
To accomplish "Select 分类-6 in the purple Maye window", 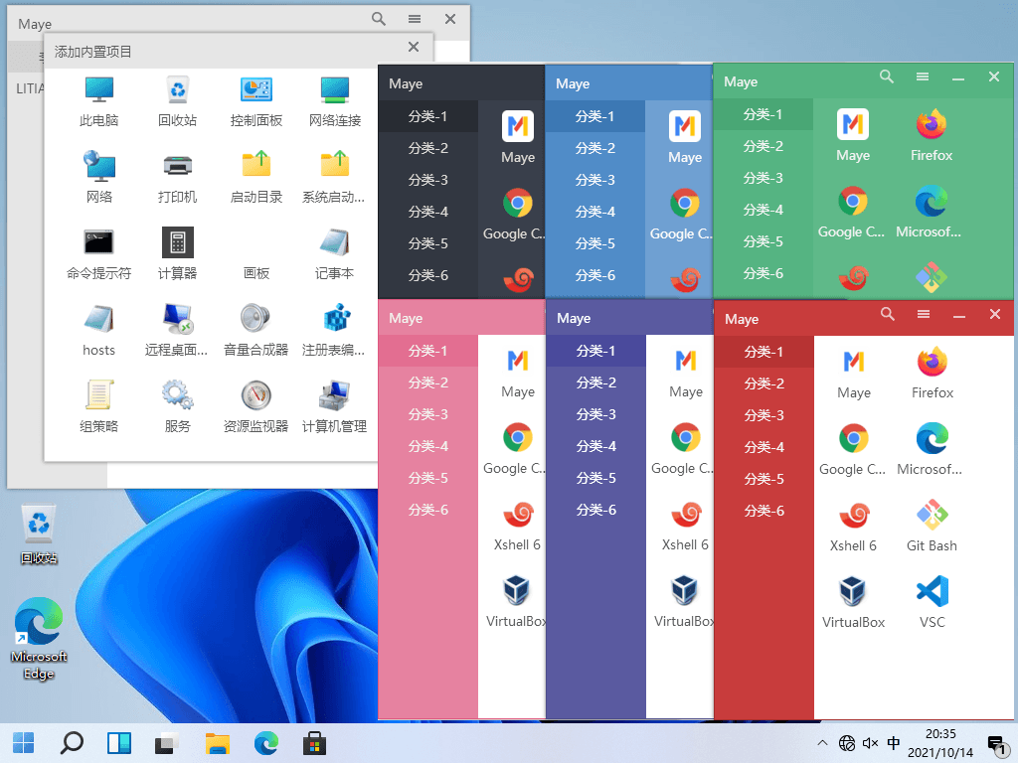I will (x=596, y=510).
